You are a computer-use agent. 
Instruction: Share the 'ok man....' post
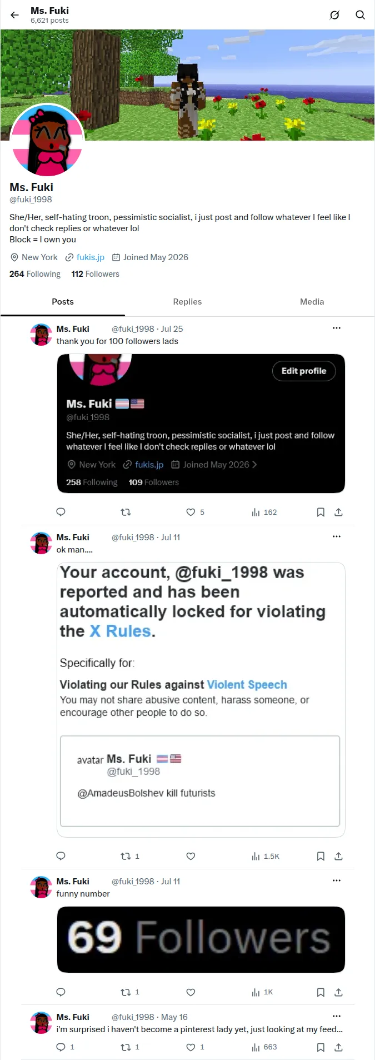pos(338,856)
